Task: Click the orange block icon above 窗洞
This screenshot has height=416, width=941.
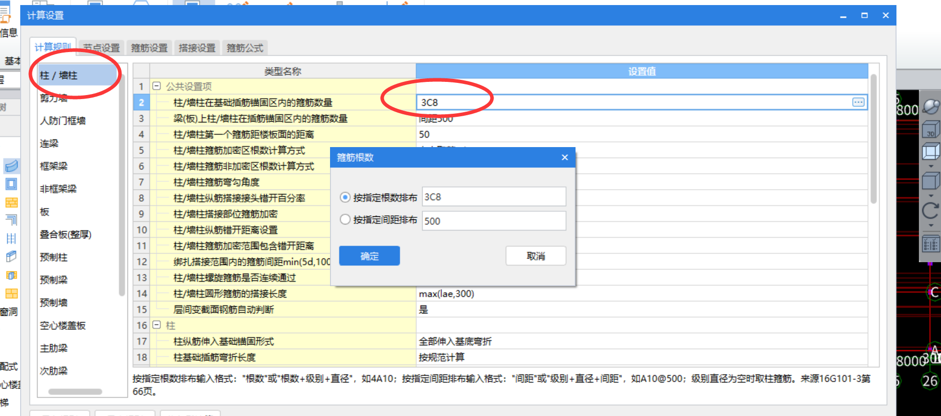Action: click(11, 294)
